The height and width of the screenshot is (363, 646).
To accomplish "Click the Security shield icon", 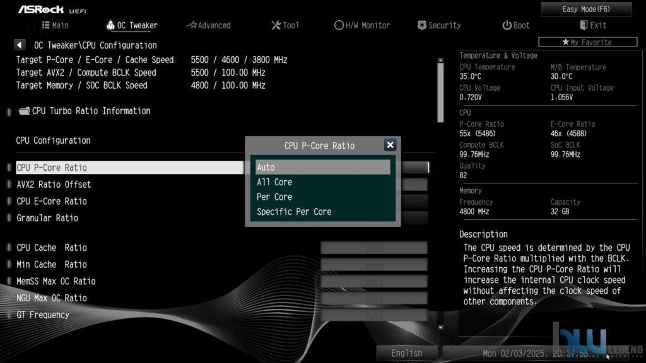I will click(421, 25).
